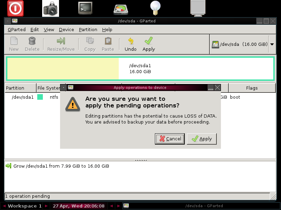The image size is (281, 210).
Task: Click the /dev/sda disk drive icon
Action: (215, 44)
